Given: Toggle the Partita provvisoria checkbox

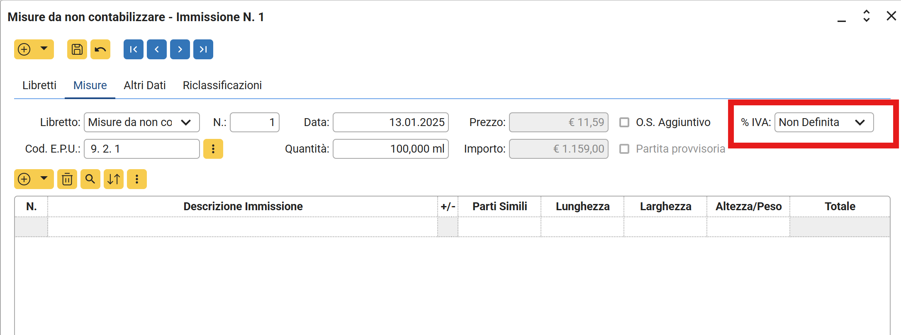Looking at the screenshot, I should pyautogui.click(x=624, y=149).
